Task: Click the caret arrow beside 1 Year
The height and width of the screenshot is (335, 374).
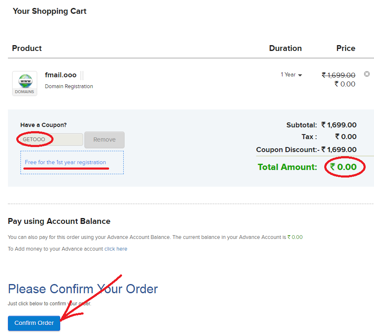Action: pos(300,75)
